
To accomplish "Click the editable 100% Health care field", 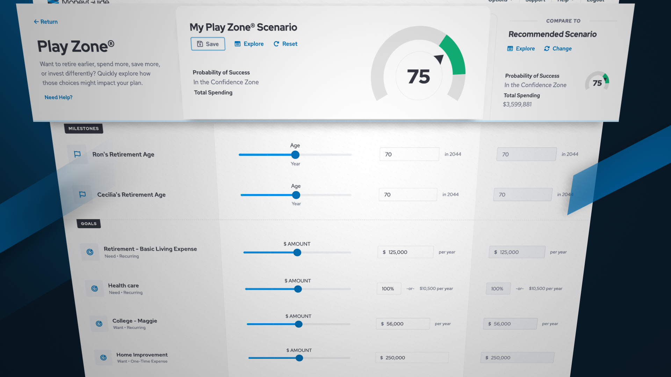I will pyautogui.click(x=389, y=289).
